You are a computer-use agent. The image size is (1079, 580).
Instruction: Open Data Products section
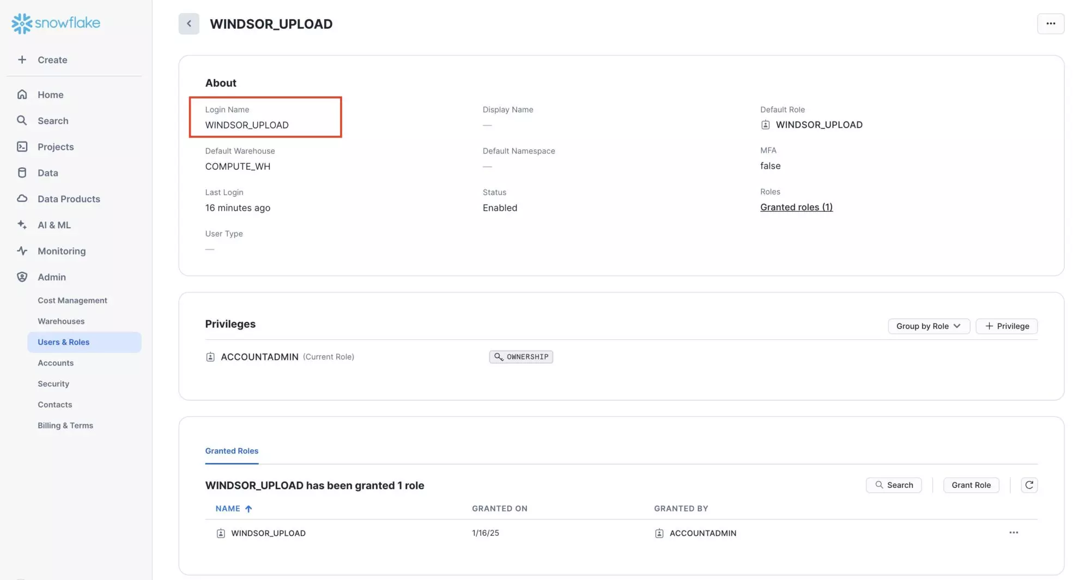tap(69, 199)
